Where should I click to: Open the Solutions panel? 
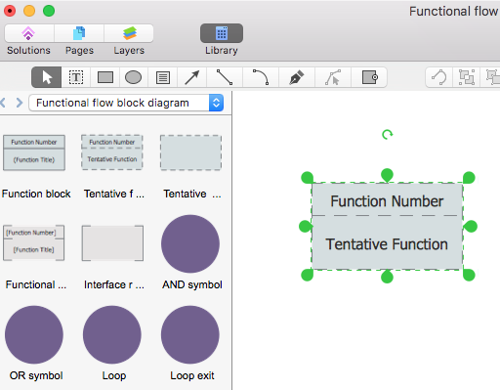29,33
